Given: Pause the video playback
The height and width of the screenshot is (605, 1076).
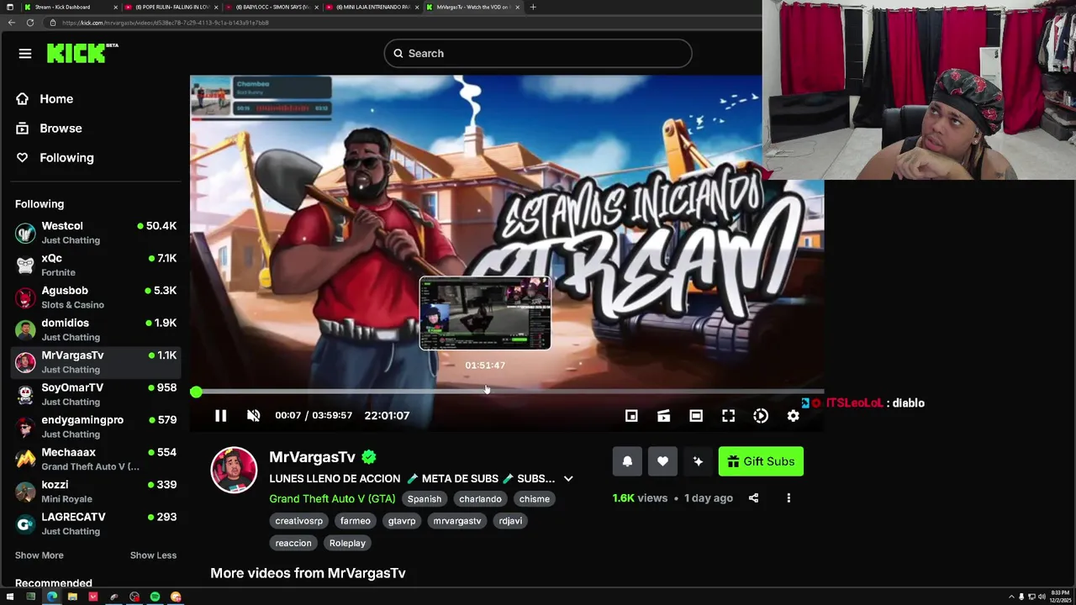Looking at the screenshot, I should [x=220, y=416].
